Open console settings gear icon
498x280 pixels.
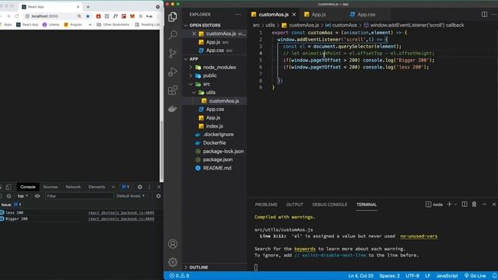click(158, 196)
